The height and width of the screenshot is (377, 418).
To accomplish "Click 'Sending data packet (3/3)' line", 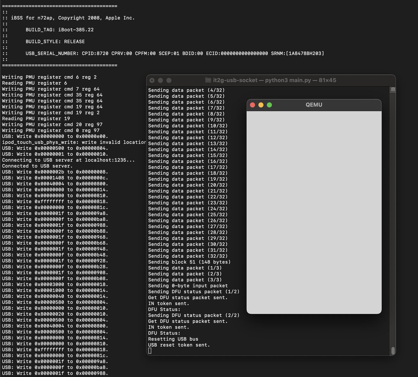I will [185, 280].
